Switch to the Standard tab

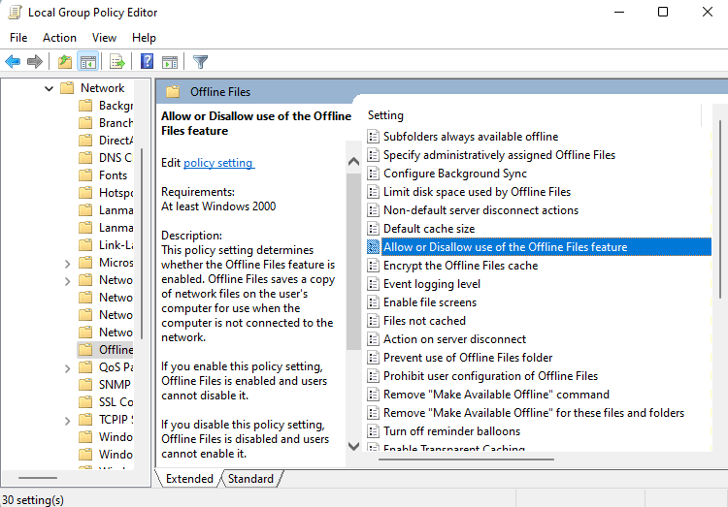[250, 479]
